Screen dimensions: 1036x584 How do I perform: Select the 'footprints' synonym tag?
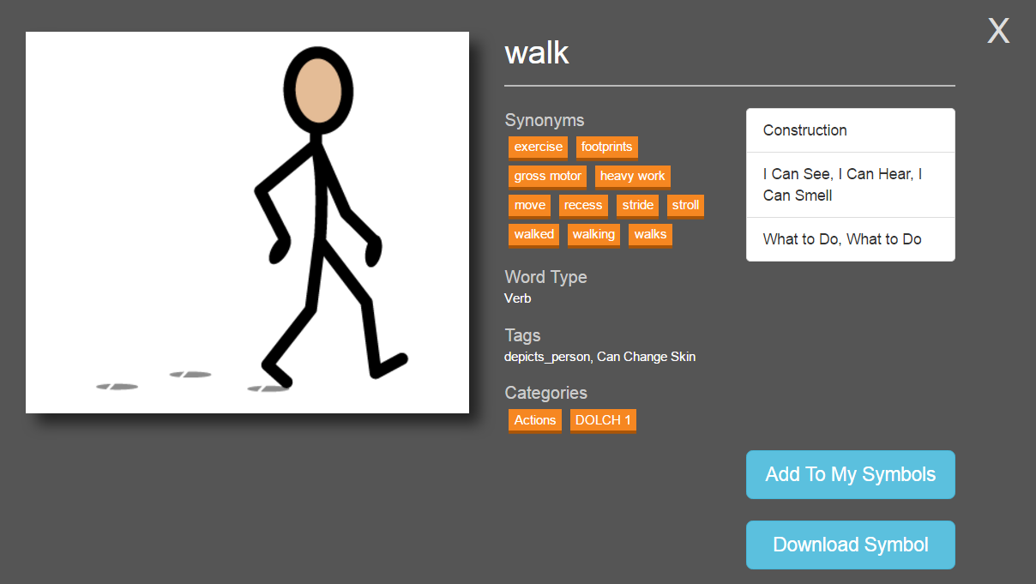tap(606, 148)
